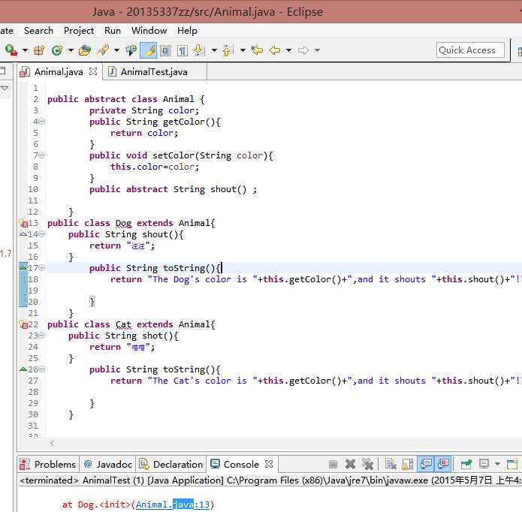The width and height of the screenshot is (522, 512).
Task: Open Back history dropdown arrow
Action: point(289,50)
